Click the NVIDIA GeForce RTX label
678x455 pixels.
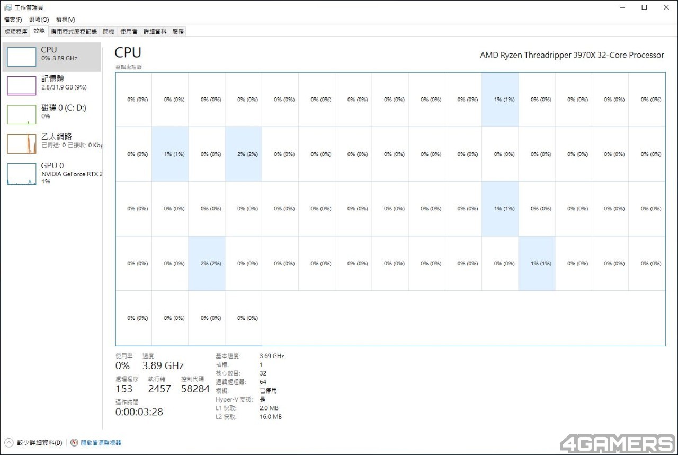(72, 174)
